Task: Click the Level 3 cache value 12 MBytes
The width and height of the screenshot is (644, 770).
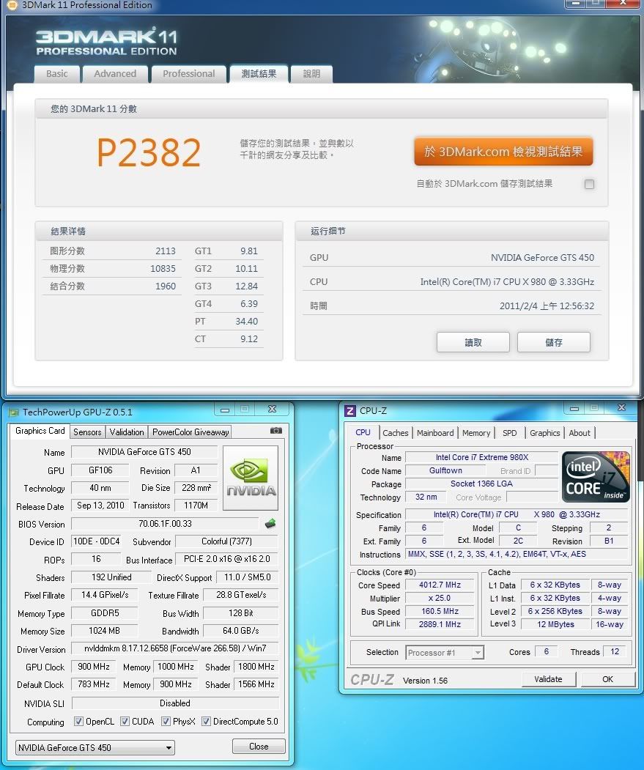Action: pos(555,624)
